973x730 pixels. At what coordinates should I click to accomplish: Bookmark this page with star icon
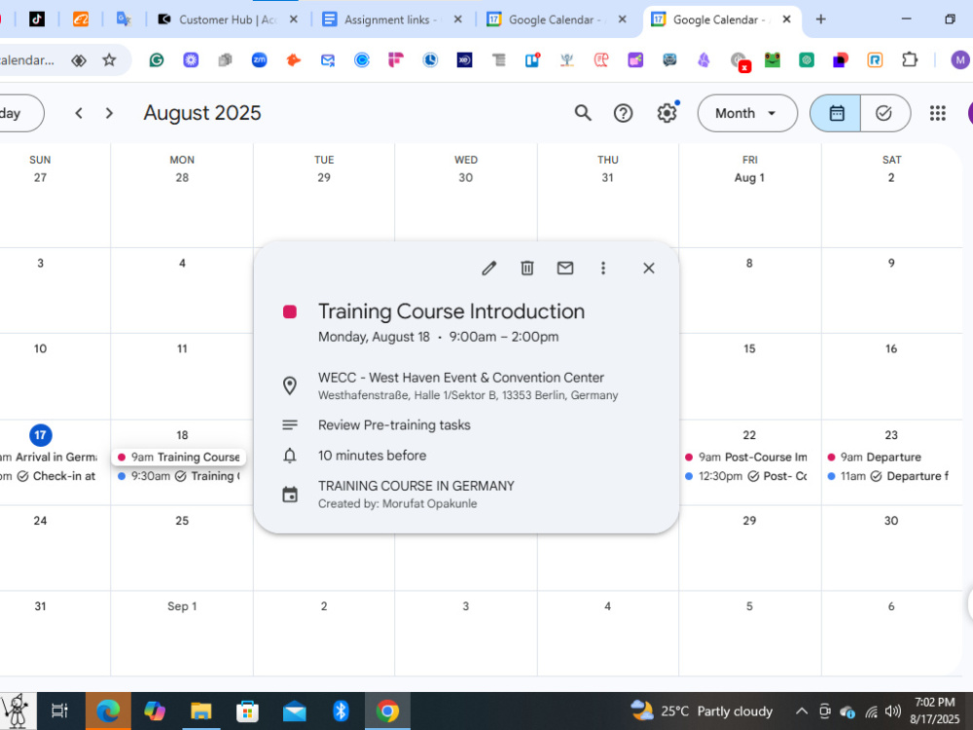pyautogui.click(x=109, y=60)
